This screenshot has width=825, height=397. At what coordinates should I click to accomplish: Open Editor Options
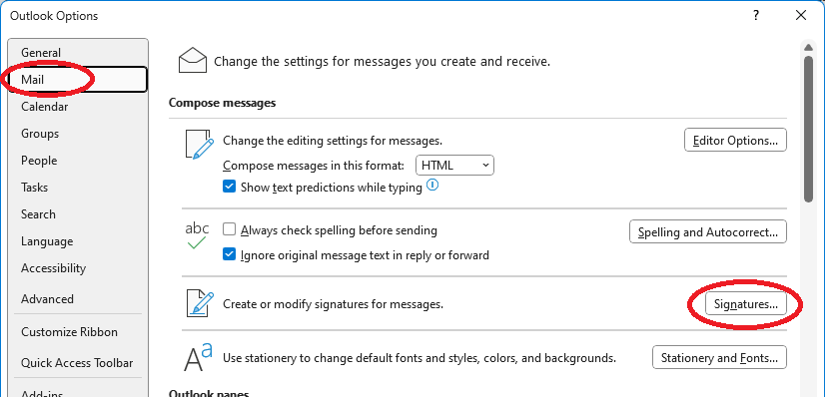tap(735, 141)
